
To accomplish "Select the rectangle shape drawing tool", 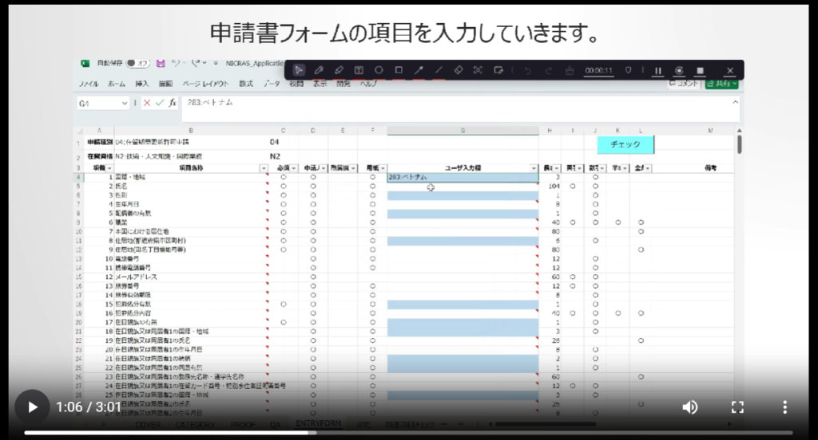I will (399, 70).
